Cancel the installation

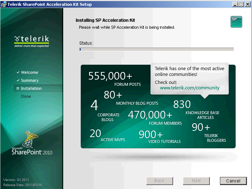[x=233, y=181]
